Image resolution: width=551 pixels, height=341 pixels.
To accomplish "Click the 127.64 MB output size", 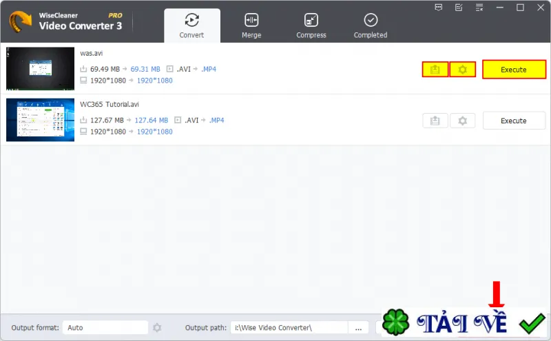I will [x=152, y=121].
